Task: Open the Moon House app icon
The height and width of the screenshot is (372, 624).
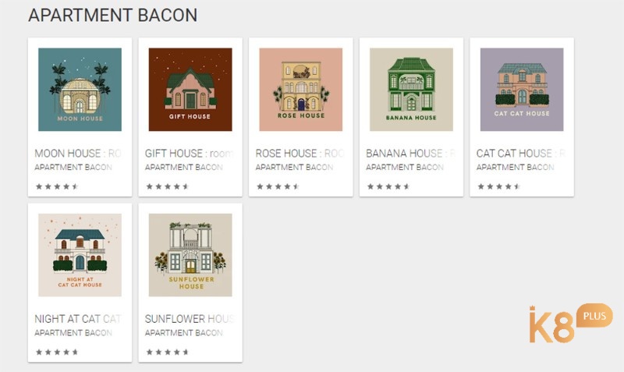Action: point(80,90)
